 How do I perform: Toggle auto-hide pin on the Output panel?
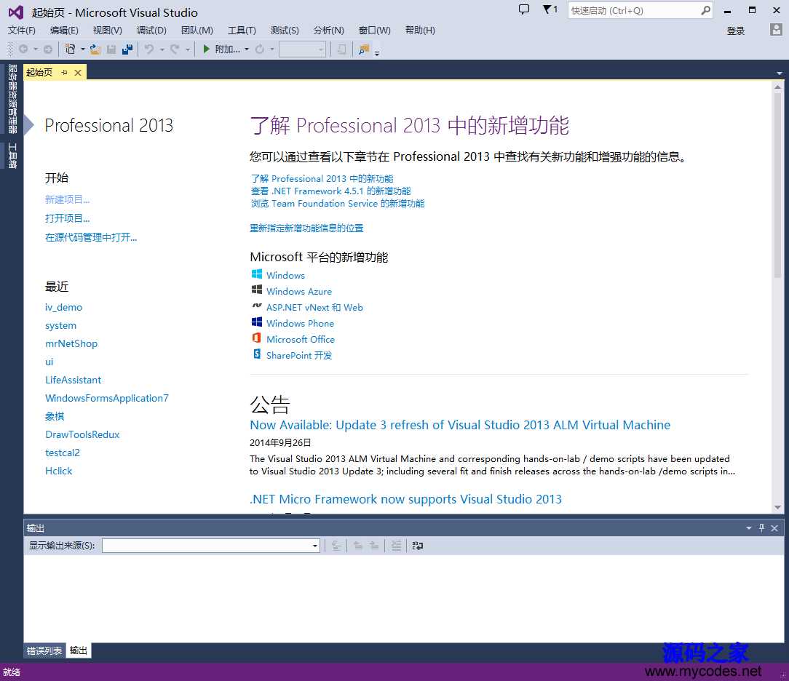pos(762,527)
